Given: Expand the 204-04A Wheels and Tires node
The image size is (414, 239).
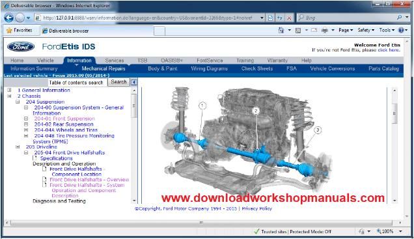Looking at the screenshot, I should [26, 130].
